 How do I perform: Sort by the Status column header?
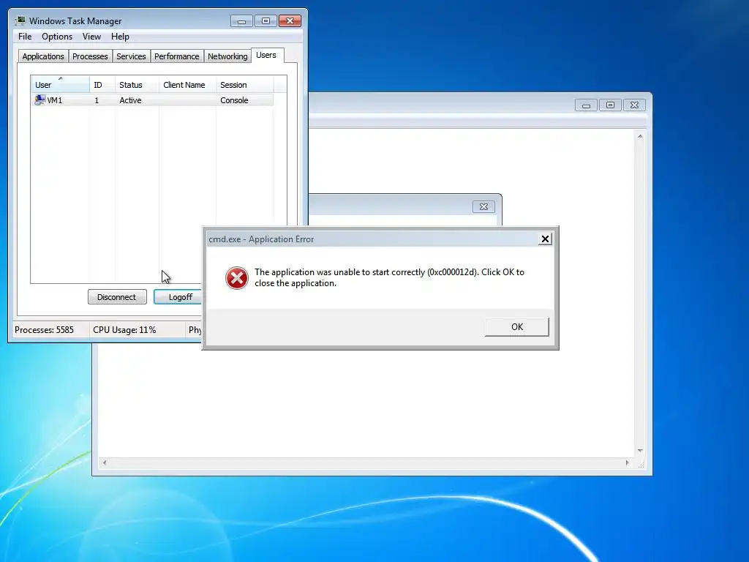pyautogui.click(x=137, y=85)
